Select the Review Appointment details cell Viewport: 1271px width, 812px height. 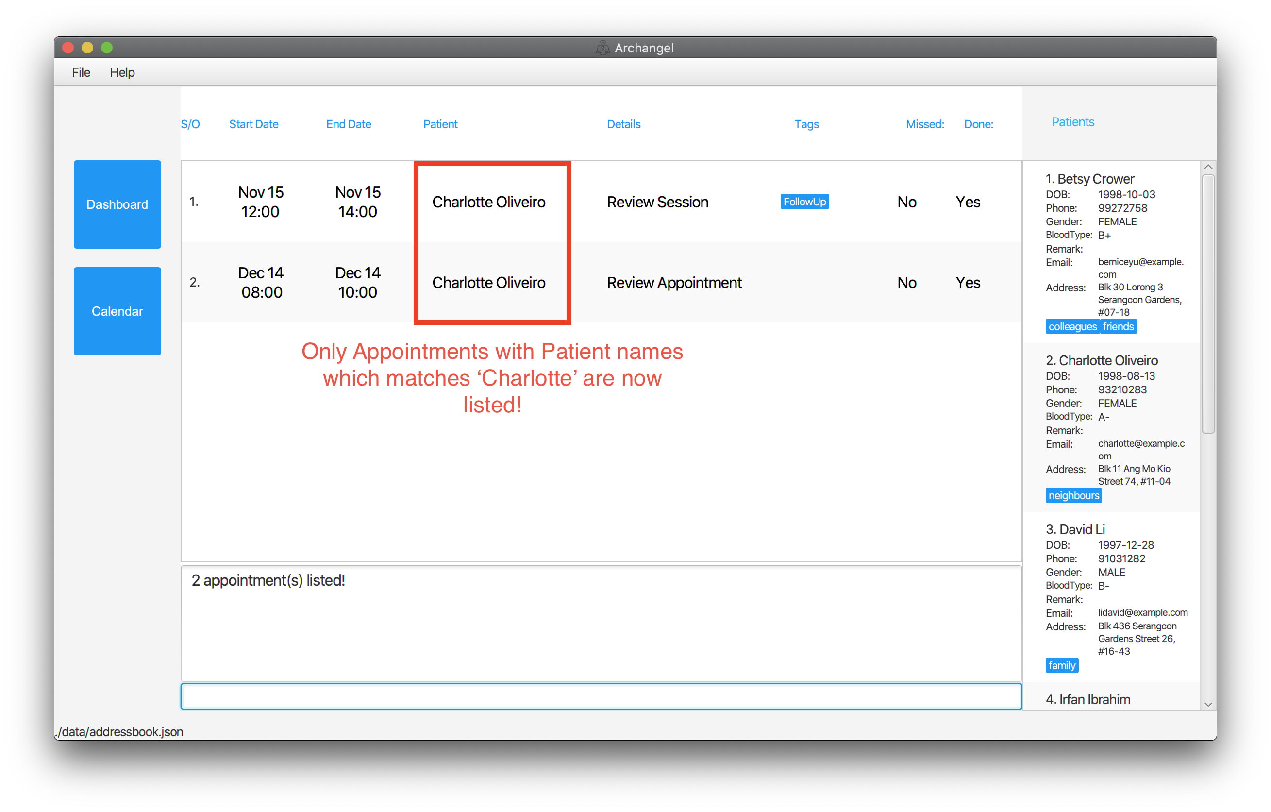[x=674, y=283]
